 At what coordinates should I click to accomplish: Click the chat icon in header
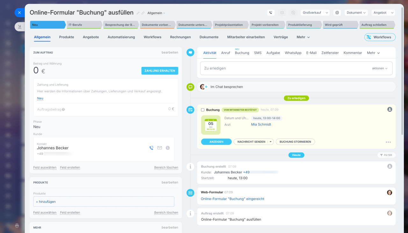(x=293, y=13)
